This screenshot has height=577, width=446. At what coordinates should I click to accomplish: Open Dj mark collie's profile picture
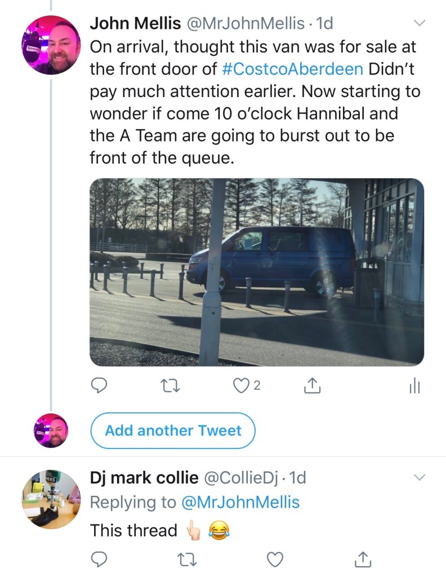pos(50,499)
